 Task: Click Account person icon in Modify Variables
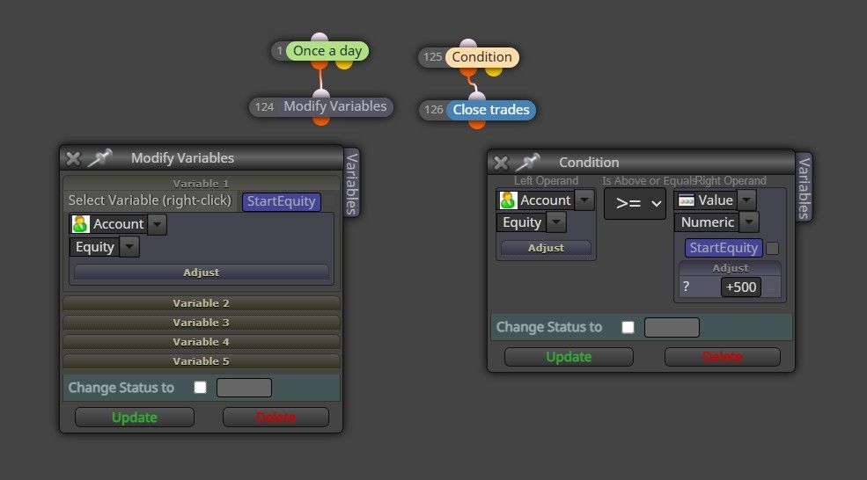[x=80, y=223]
